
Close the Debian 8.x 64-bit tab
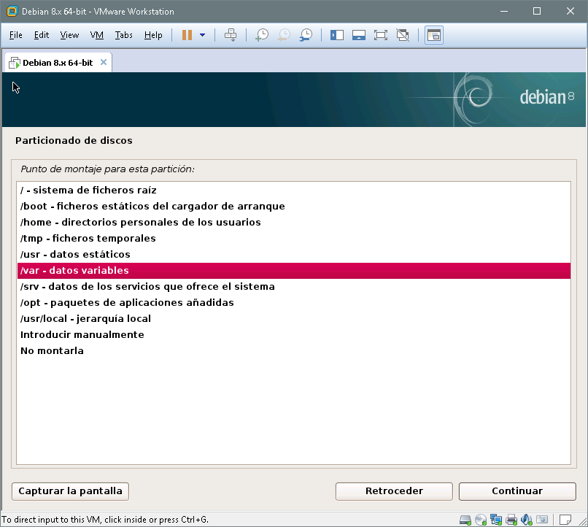[104, 63]
